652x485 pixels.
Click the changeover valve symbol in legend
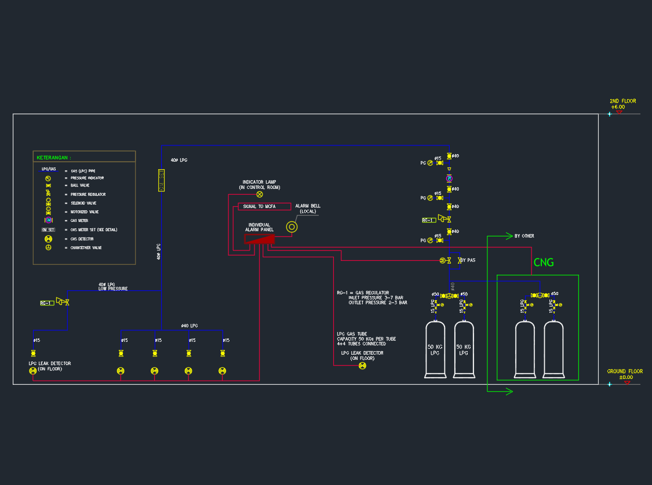tap(49, 247)
